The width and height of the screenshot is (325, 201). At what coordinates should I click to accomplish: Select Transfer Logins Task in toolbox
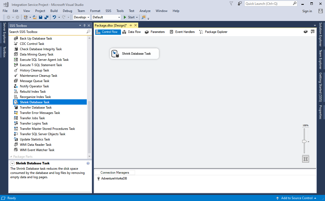[50, 123]
